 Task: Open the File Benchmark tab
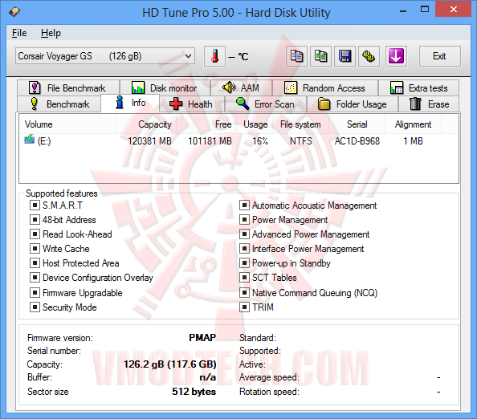coord(68,87)
